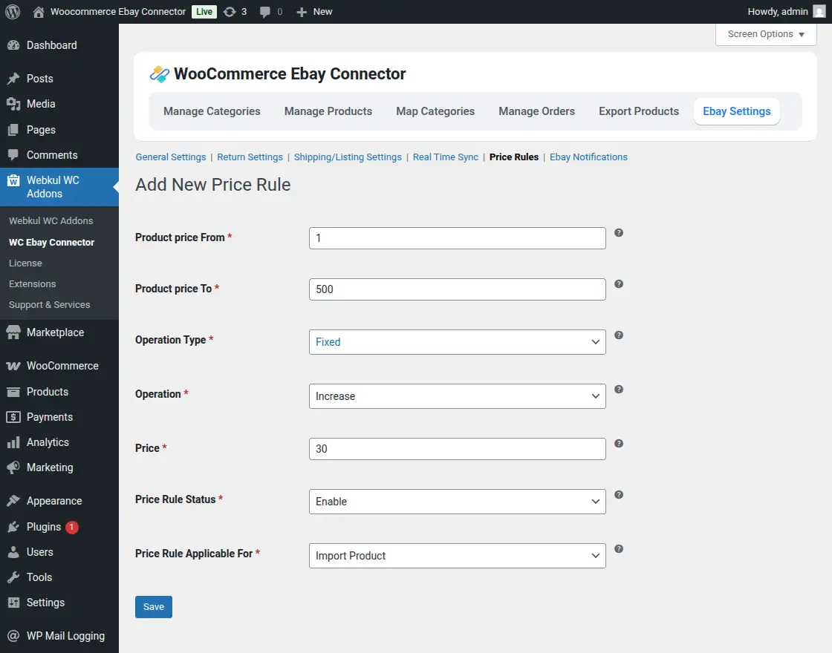Screen dimensions: 832x653
Task: Click the Plugins plug icon
Action: 13,527
